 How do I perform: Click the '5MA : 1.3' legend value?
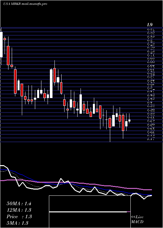(x=17, y=223)
